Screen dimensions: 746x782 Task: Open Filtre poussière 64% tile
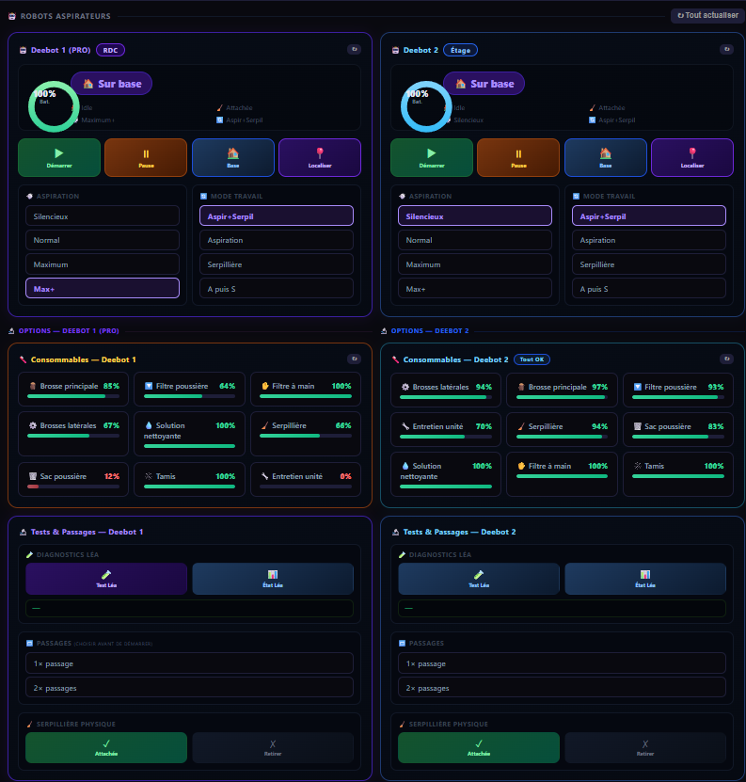tap(189, 389)
